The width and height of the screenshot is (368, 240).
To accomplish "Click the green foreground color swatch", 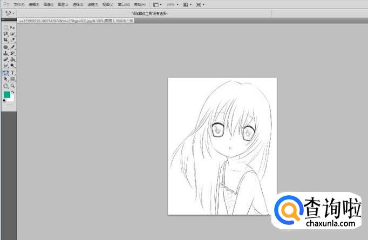I will click(x=6, y=94).
